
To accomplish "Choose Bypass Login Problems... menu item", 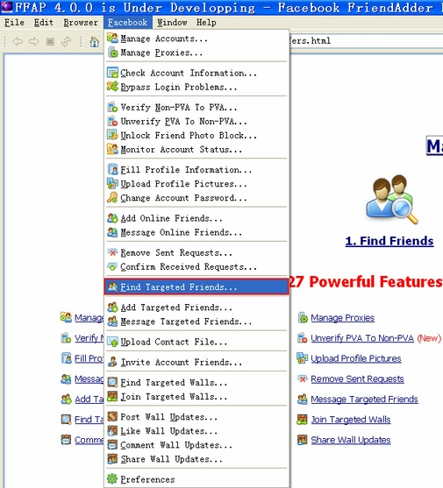I will click(x=196, y=87).
